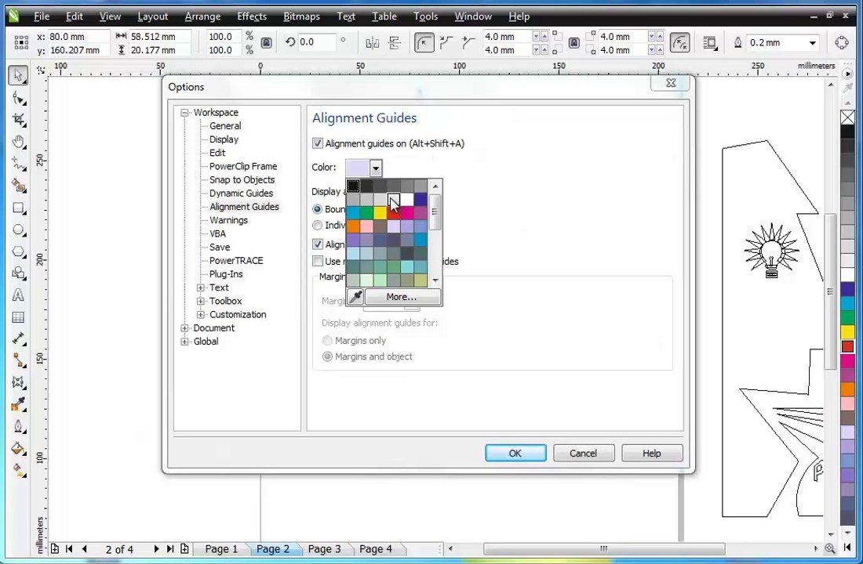
Task: Select Margins only radio button
Action: [x=327, y=340]
